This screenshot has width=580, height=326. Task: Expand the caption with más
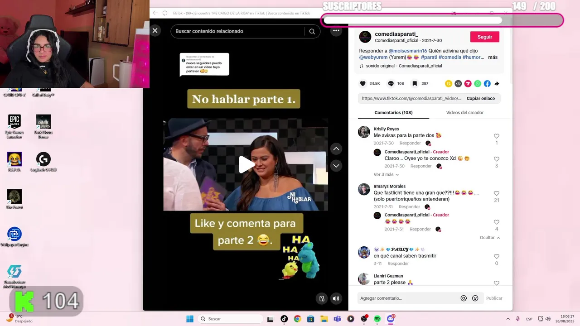pos(493,58)
